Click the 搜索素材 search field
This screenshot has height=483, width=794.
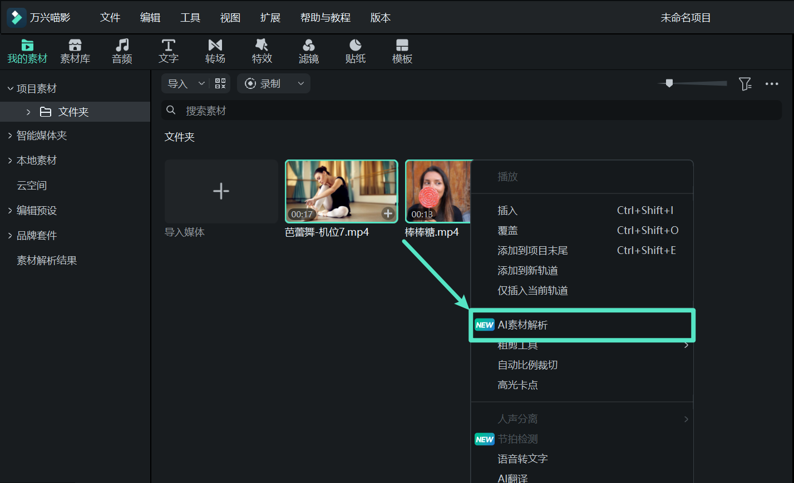click(472, 111)
